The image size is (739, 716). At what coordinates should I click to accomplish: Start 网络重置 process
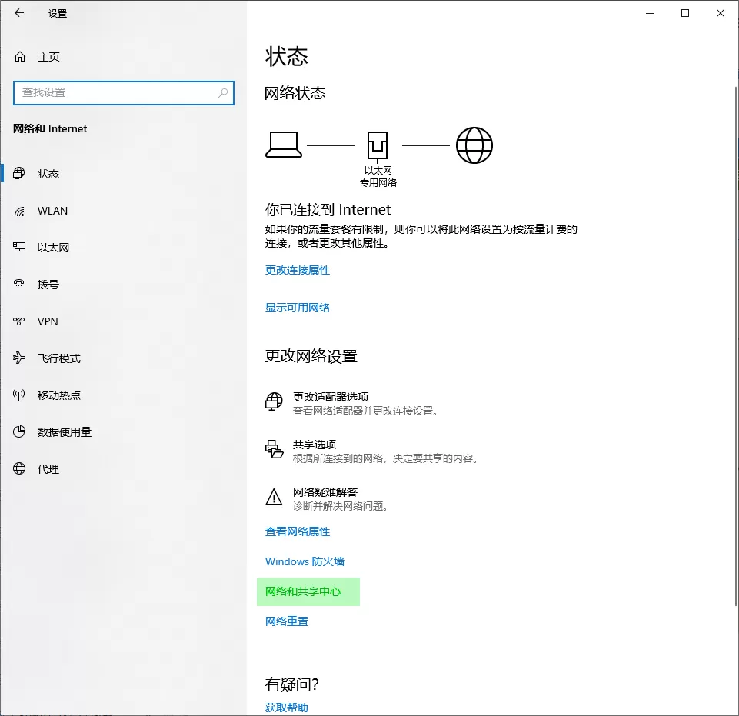285,621
